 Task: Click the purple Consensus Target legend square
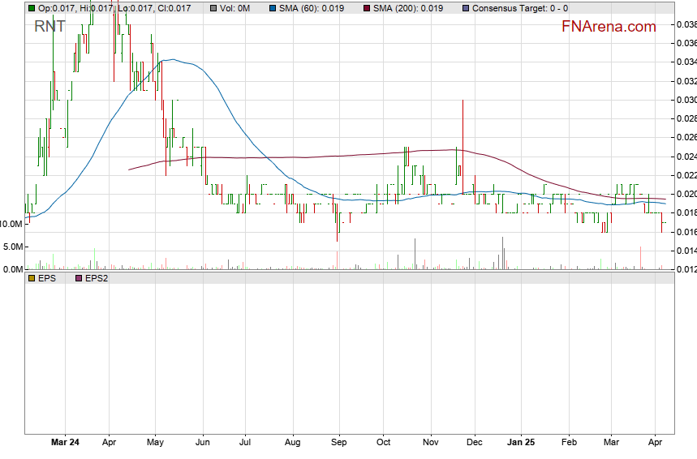click(465, 8)
